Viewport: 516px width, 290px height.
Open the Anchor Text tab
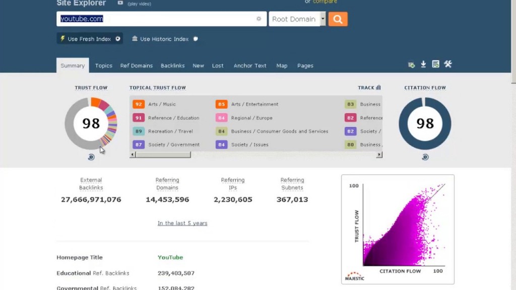pyautogui.click(x=250, y=65)
